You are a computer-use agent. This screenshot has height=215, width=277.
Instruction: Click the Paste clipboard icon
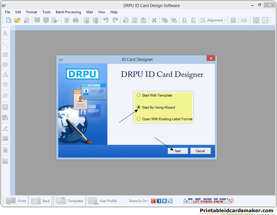(144, 20)
